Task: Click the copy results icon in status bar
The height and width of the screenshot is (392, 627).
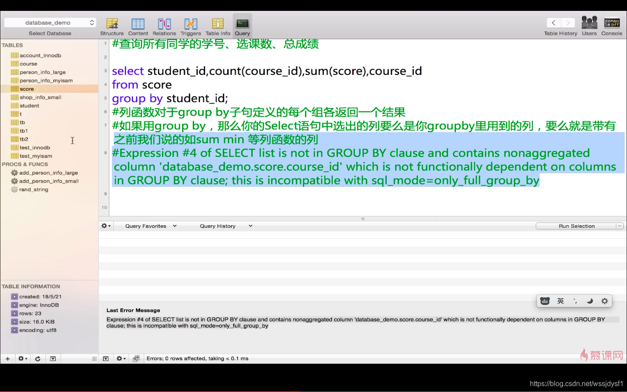Action: (136, 359)
